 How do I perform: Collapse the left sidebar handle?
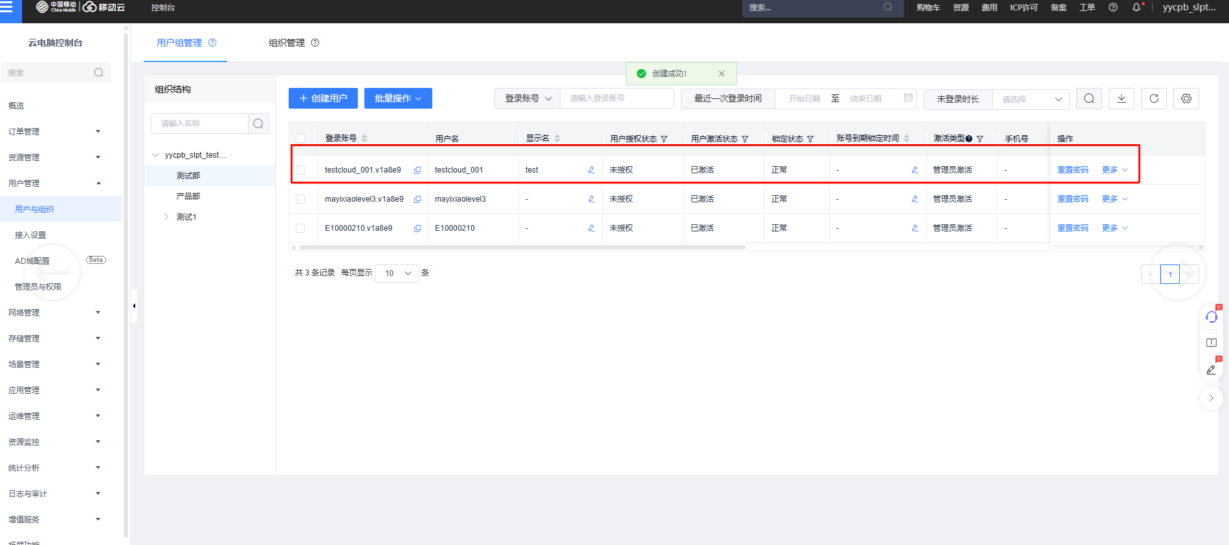coord(134,306)
